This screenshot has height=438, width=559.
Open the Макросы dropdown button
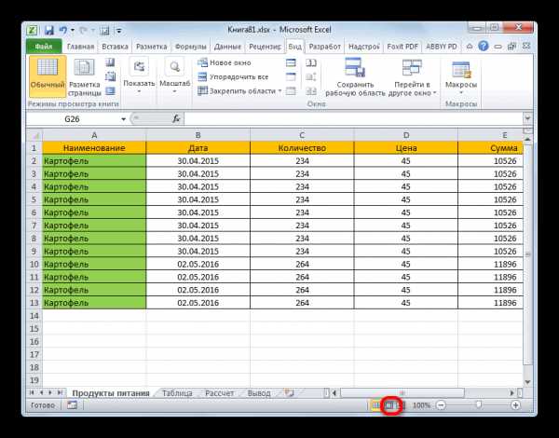point(461,76)
